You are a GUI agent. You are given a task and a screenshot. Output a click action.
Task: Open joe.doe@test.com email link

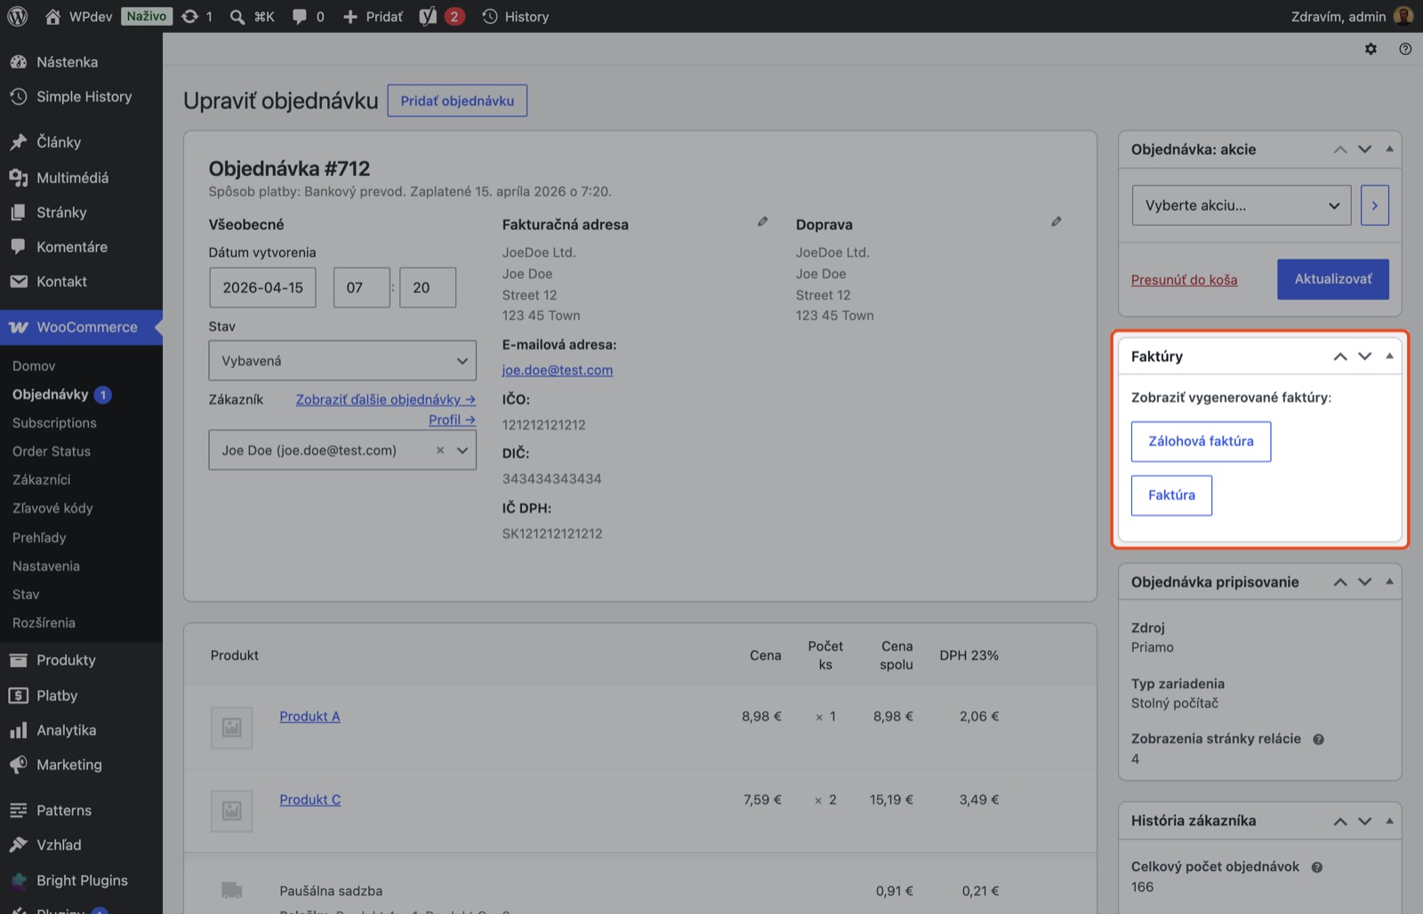[x=557, y=370]
